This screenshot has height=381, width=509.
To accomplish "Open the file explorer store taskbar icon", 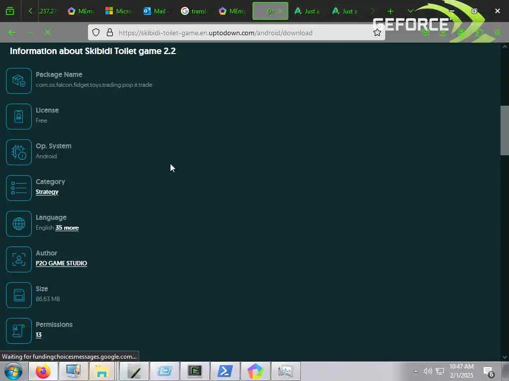I will (101, 371).
